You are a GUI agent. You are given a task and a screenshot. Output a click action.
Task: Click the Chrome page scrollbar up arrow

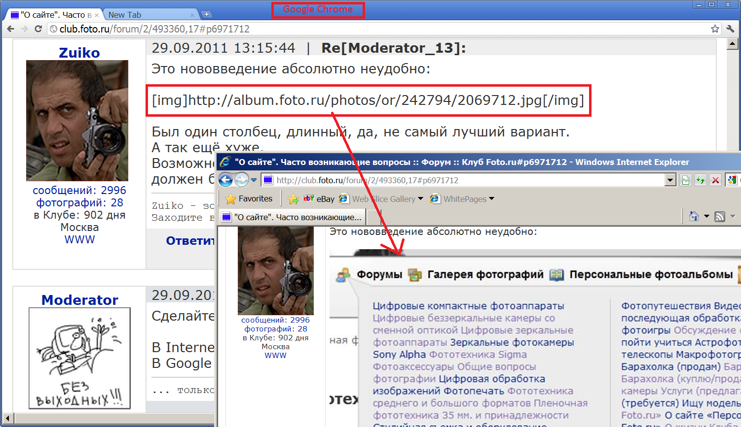pyautogui.click(x=733, y=44)
